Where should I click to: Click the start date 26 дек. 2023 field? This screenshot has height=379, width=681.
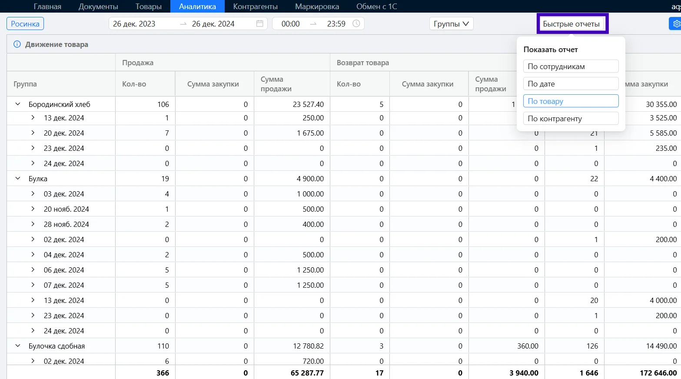click(134, 23)
